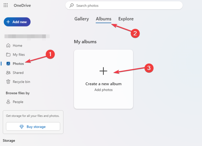Open Home from the sidebar
Screen dimensions: 202x146
click(17, 45)
